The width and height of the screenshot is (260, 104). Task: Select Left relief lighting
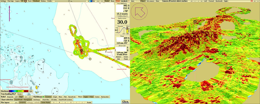[16, 97]
